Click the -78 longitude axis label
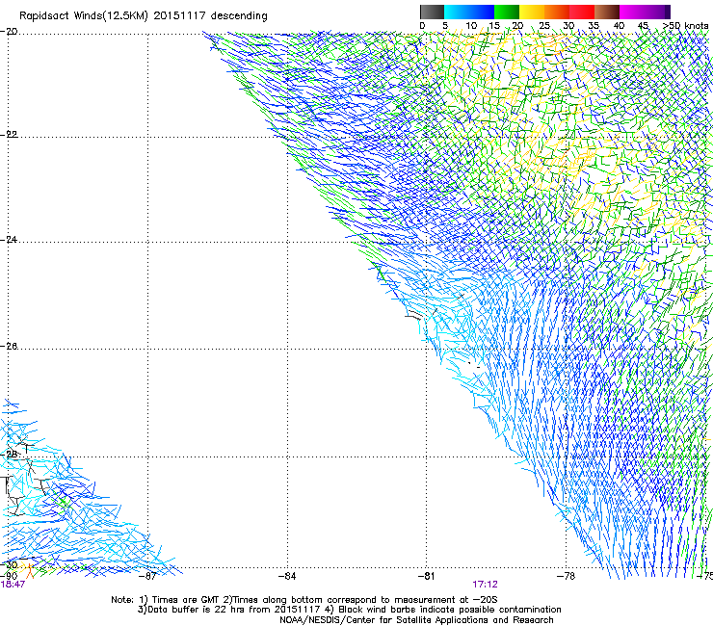Screen dimensions: 713x626 [x=566, y=577]
